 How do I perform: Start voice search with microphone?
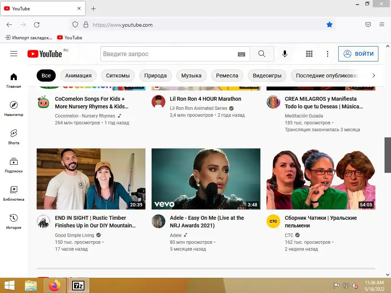(285, 54)
